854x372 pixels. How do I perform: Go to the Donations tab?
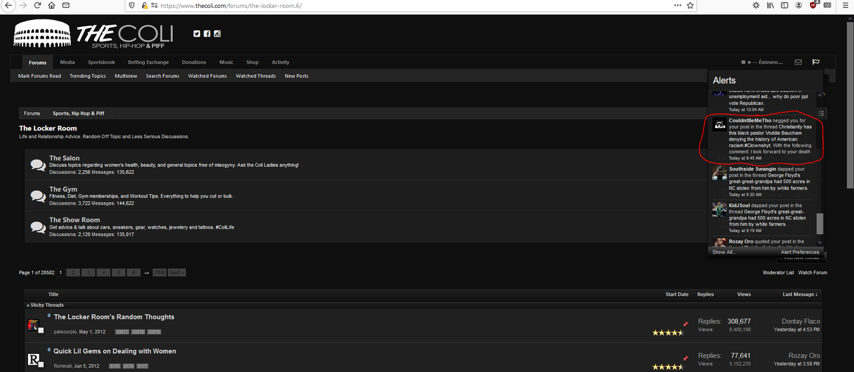pos(194,62)
